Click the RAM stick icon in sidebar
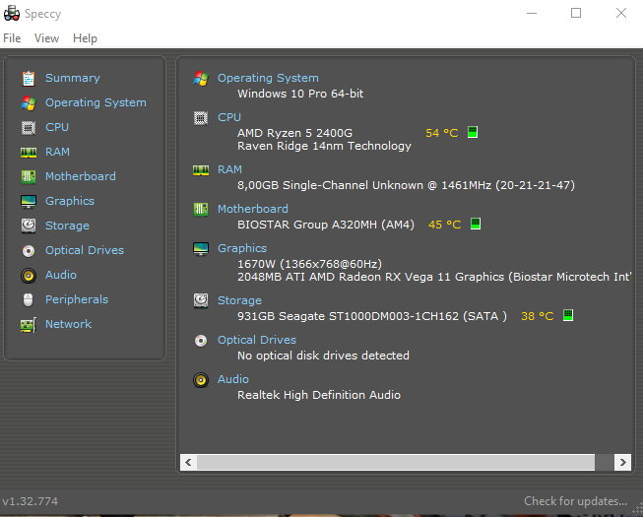643x517 pixels. point(29,152)
